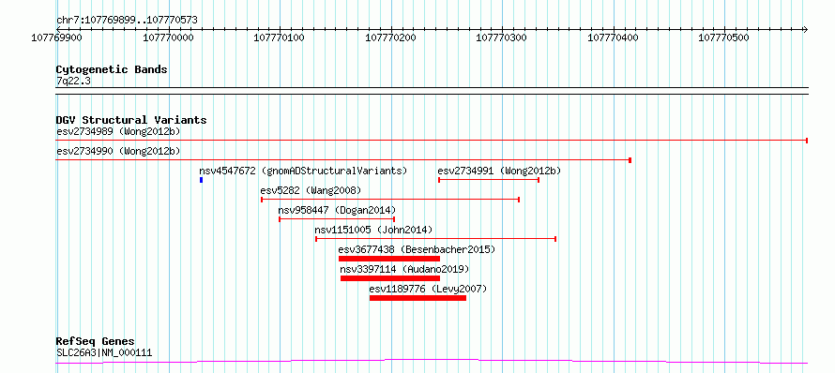Click the red bar for esv2734990

(343, 159)
